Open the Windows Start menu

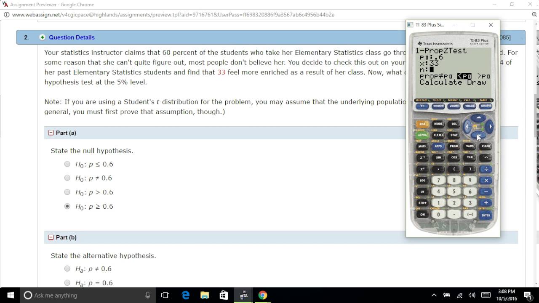(10, 295)
